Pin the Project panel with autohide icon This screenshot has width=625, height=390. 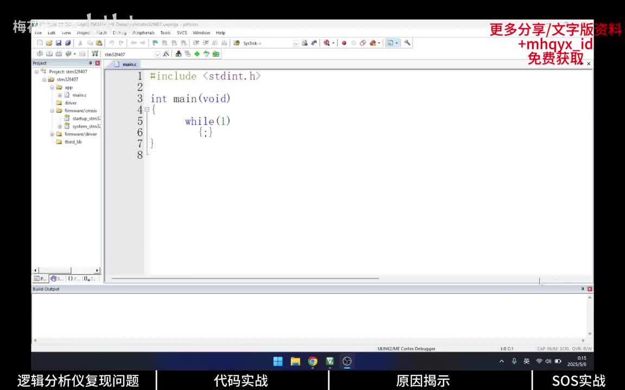(x=91, y=63)
